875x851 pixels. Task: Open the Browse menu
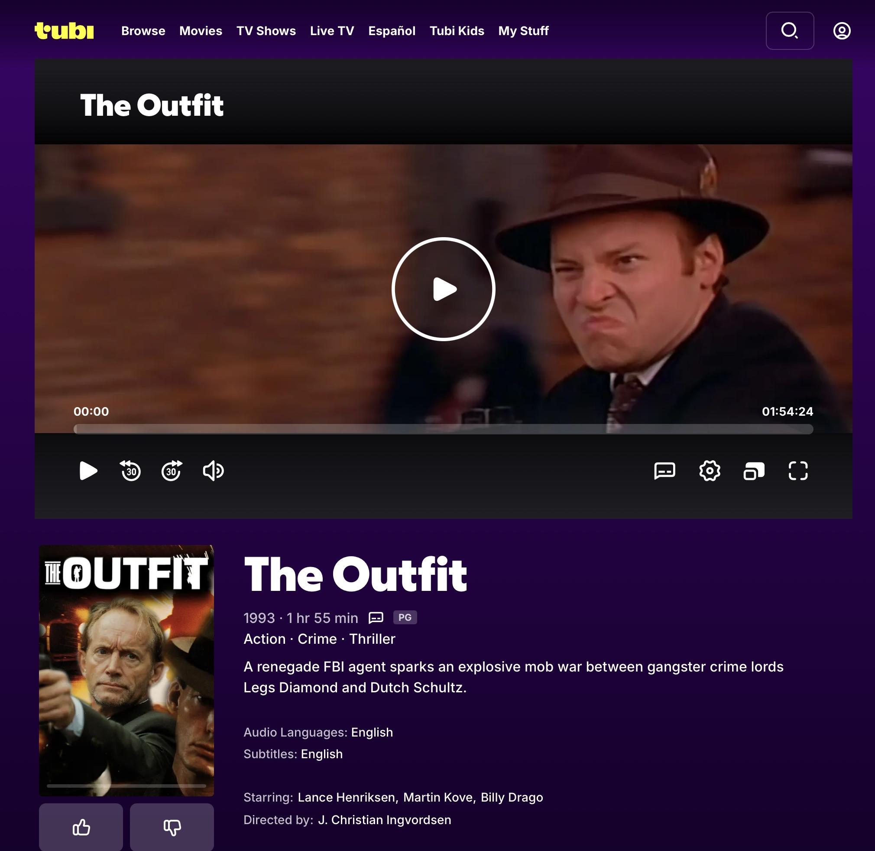point(143,31)
